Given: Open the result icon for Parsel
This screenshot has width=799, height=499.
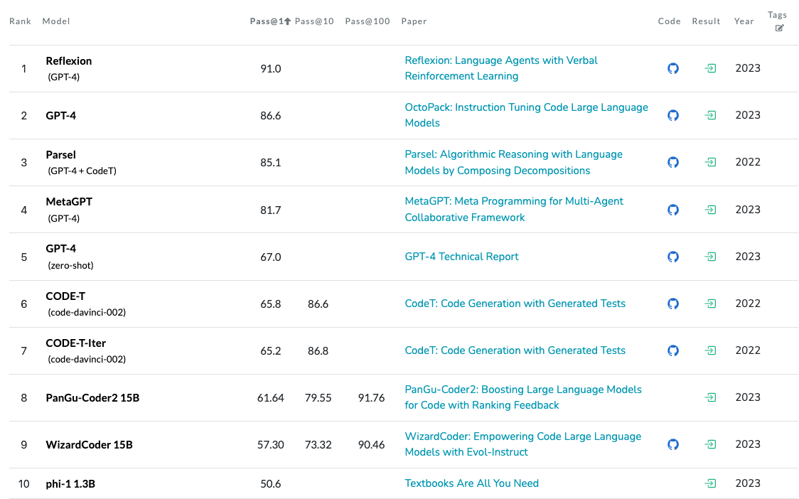Looking at the screenshot, I should click(x=710, y=162).
